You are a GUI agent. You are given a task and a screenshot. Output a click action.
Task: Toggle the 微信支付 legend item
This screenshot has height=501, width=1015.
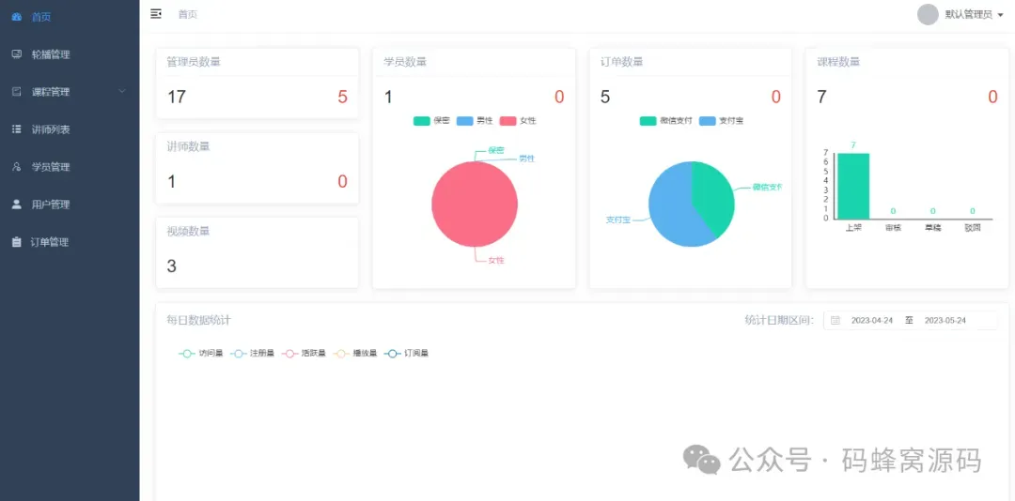click(666, 121)
